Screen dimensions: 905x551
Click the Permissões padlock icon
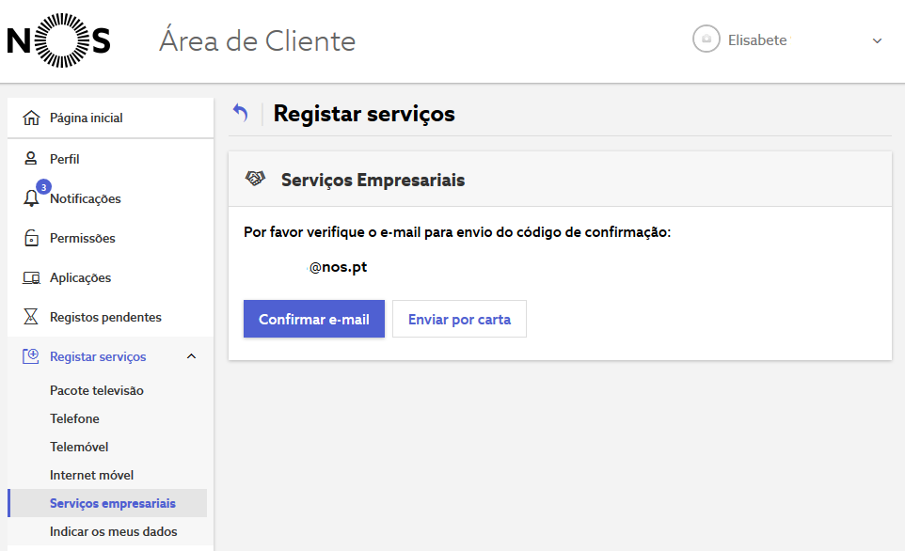point(31,238)
